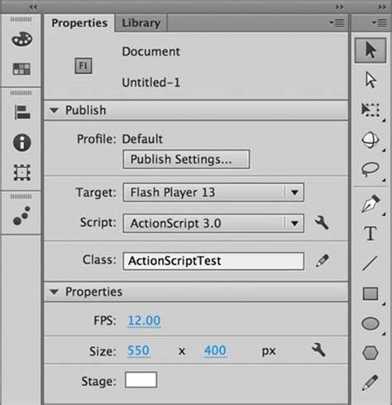
Task: Select the Pen tool
Action: pyautogui.click(x=370, y=204)
